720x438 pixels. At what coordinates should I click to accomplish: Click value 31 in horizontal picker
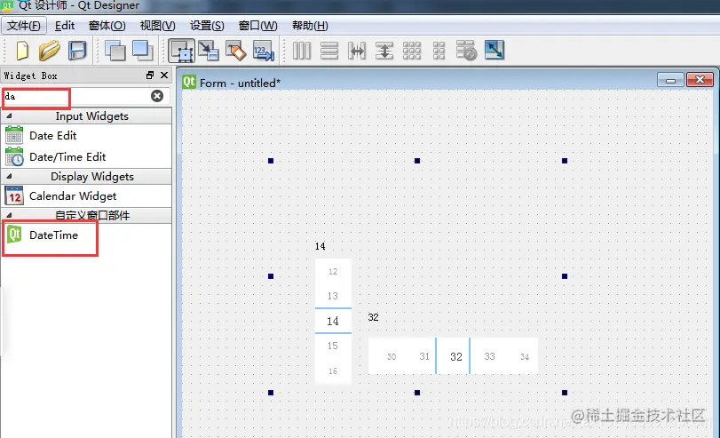tap(424, 356)
